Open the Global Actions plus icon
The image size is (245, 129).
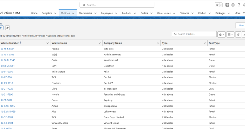(227, 5)
